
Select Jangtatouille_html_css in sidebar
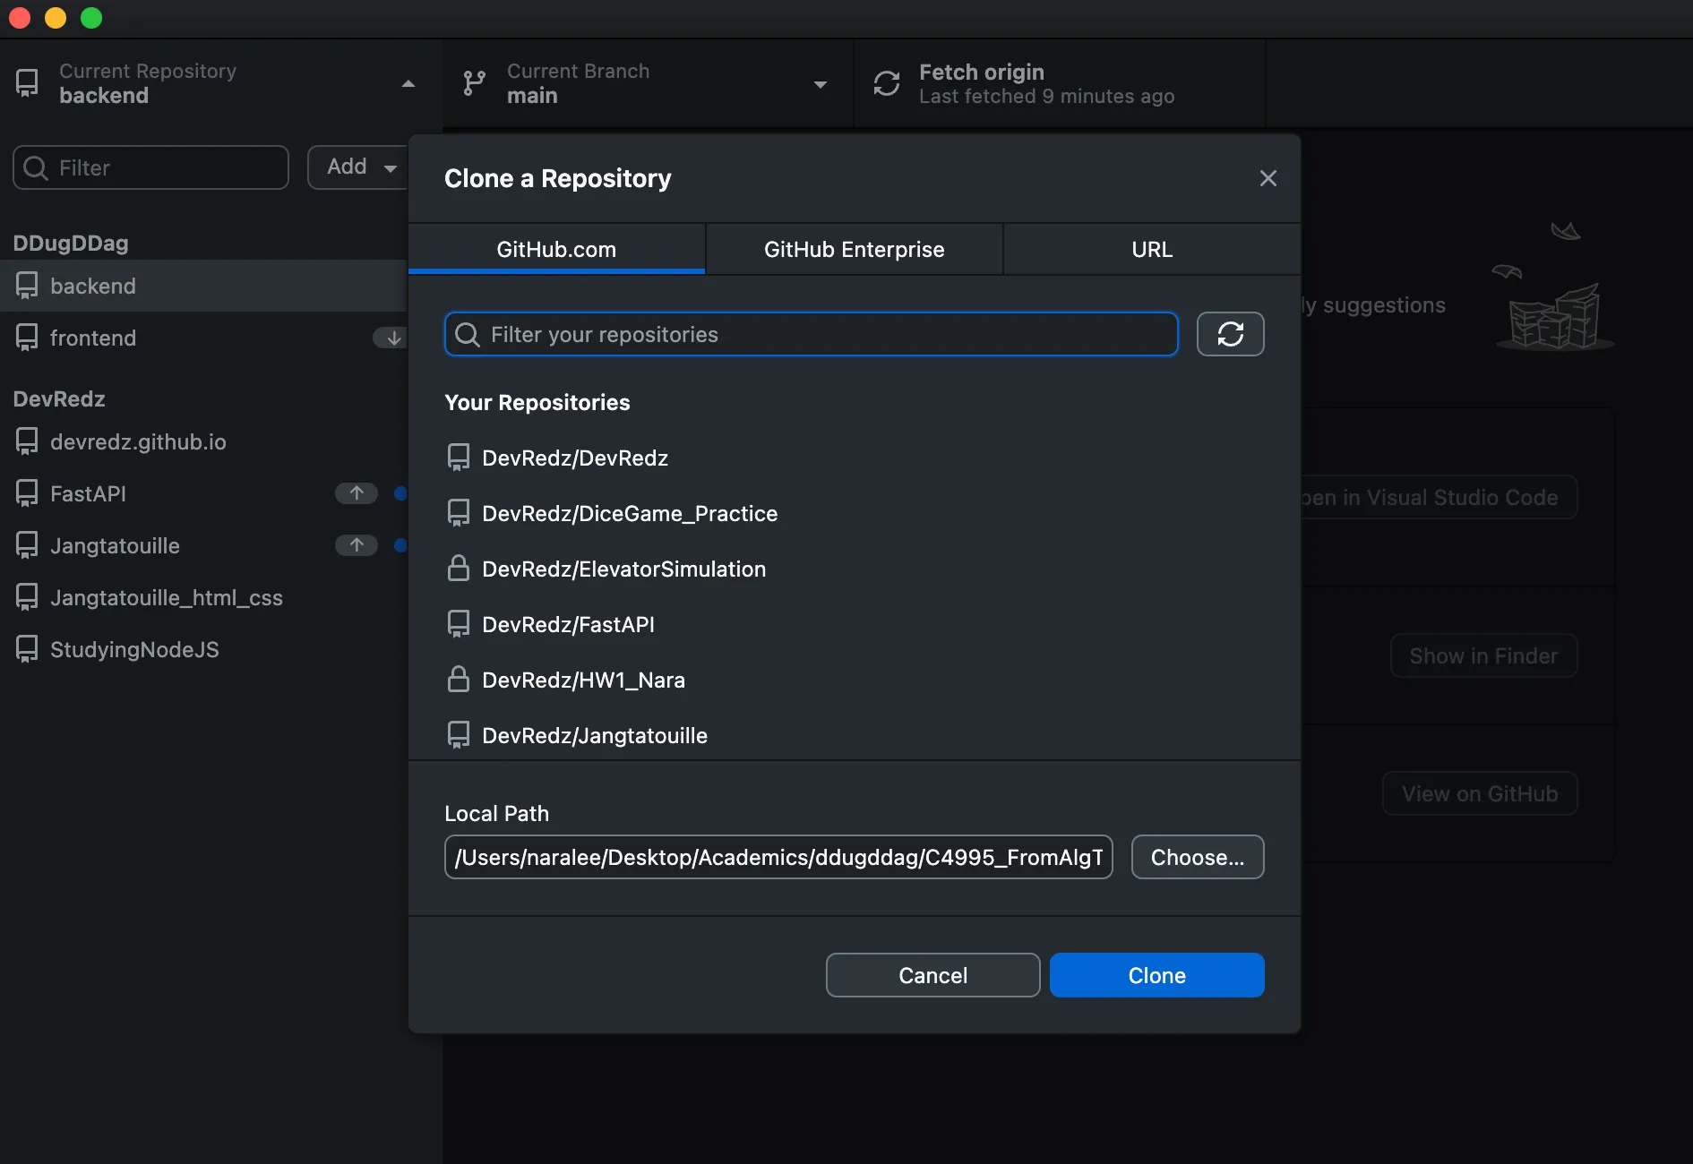204,597
